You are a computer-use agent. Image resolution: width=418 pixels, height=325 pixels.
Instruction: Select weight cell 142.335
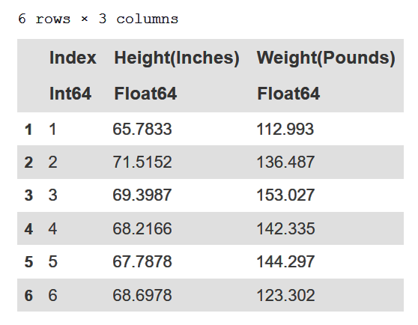[x=285, y=228]
